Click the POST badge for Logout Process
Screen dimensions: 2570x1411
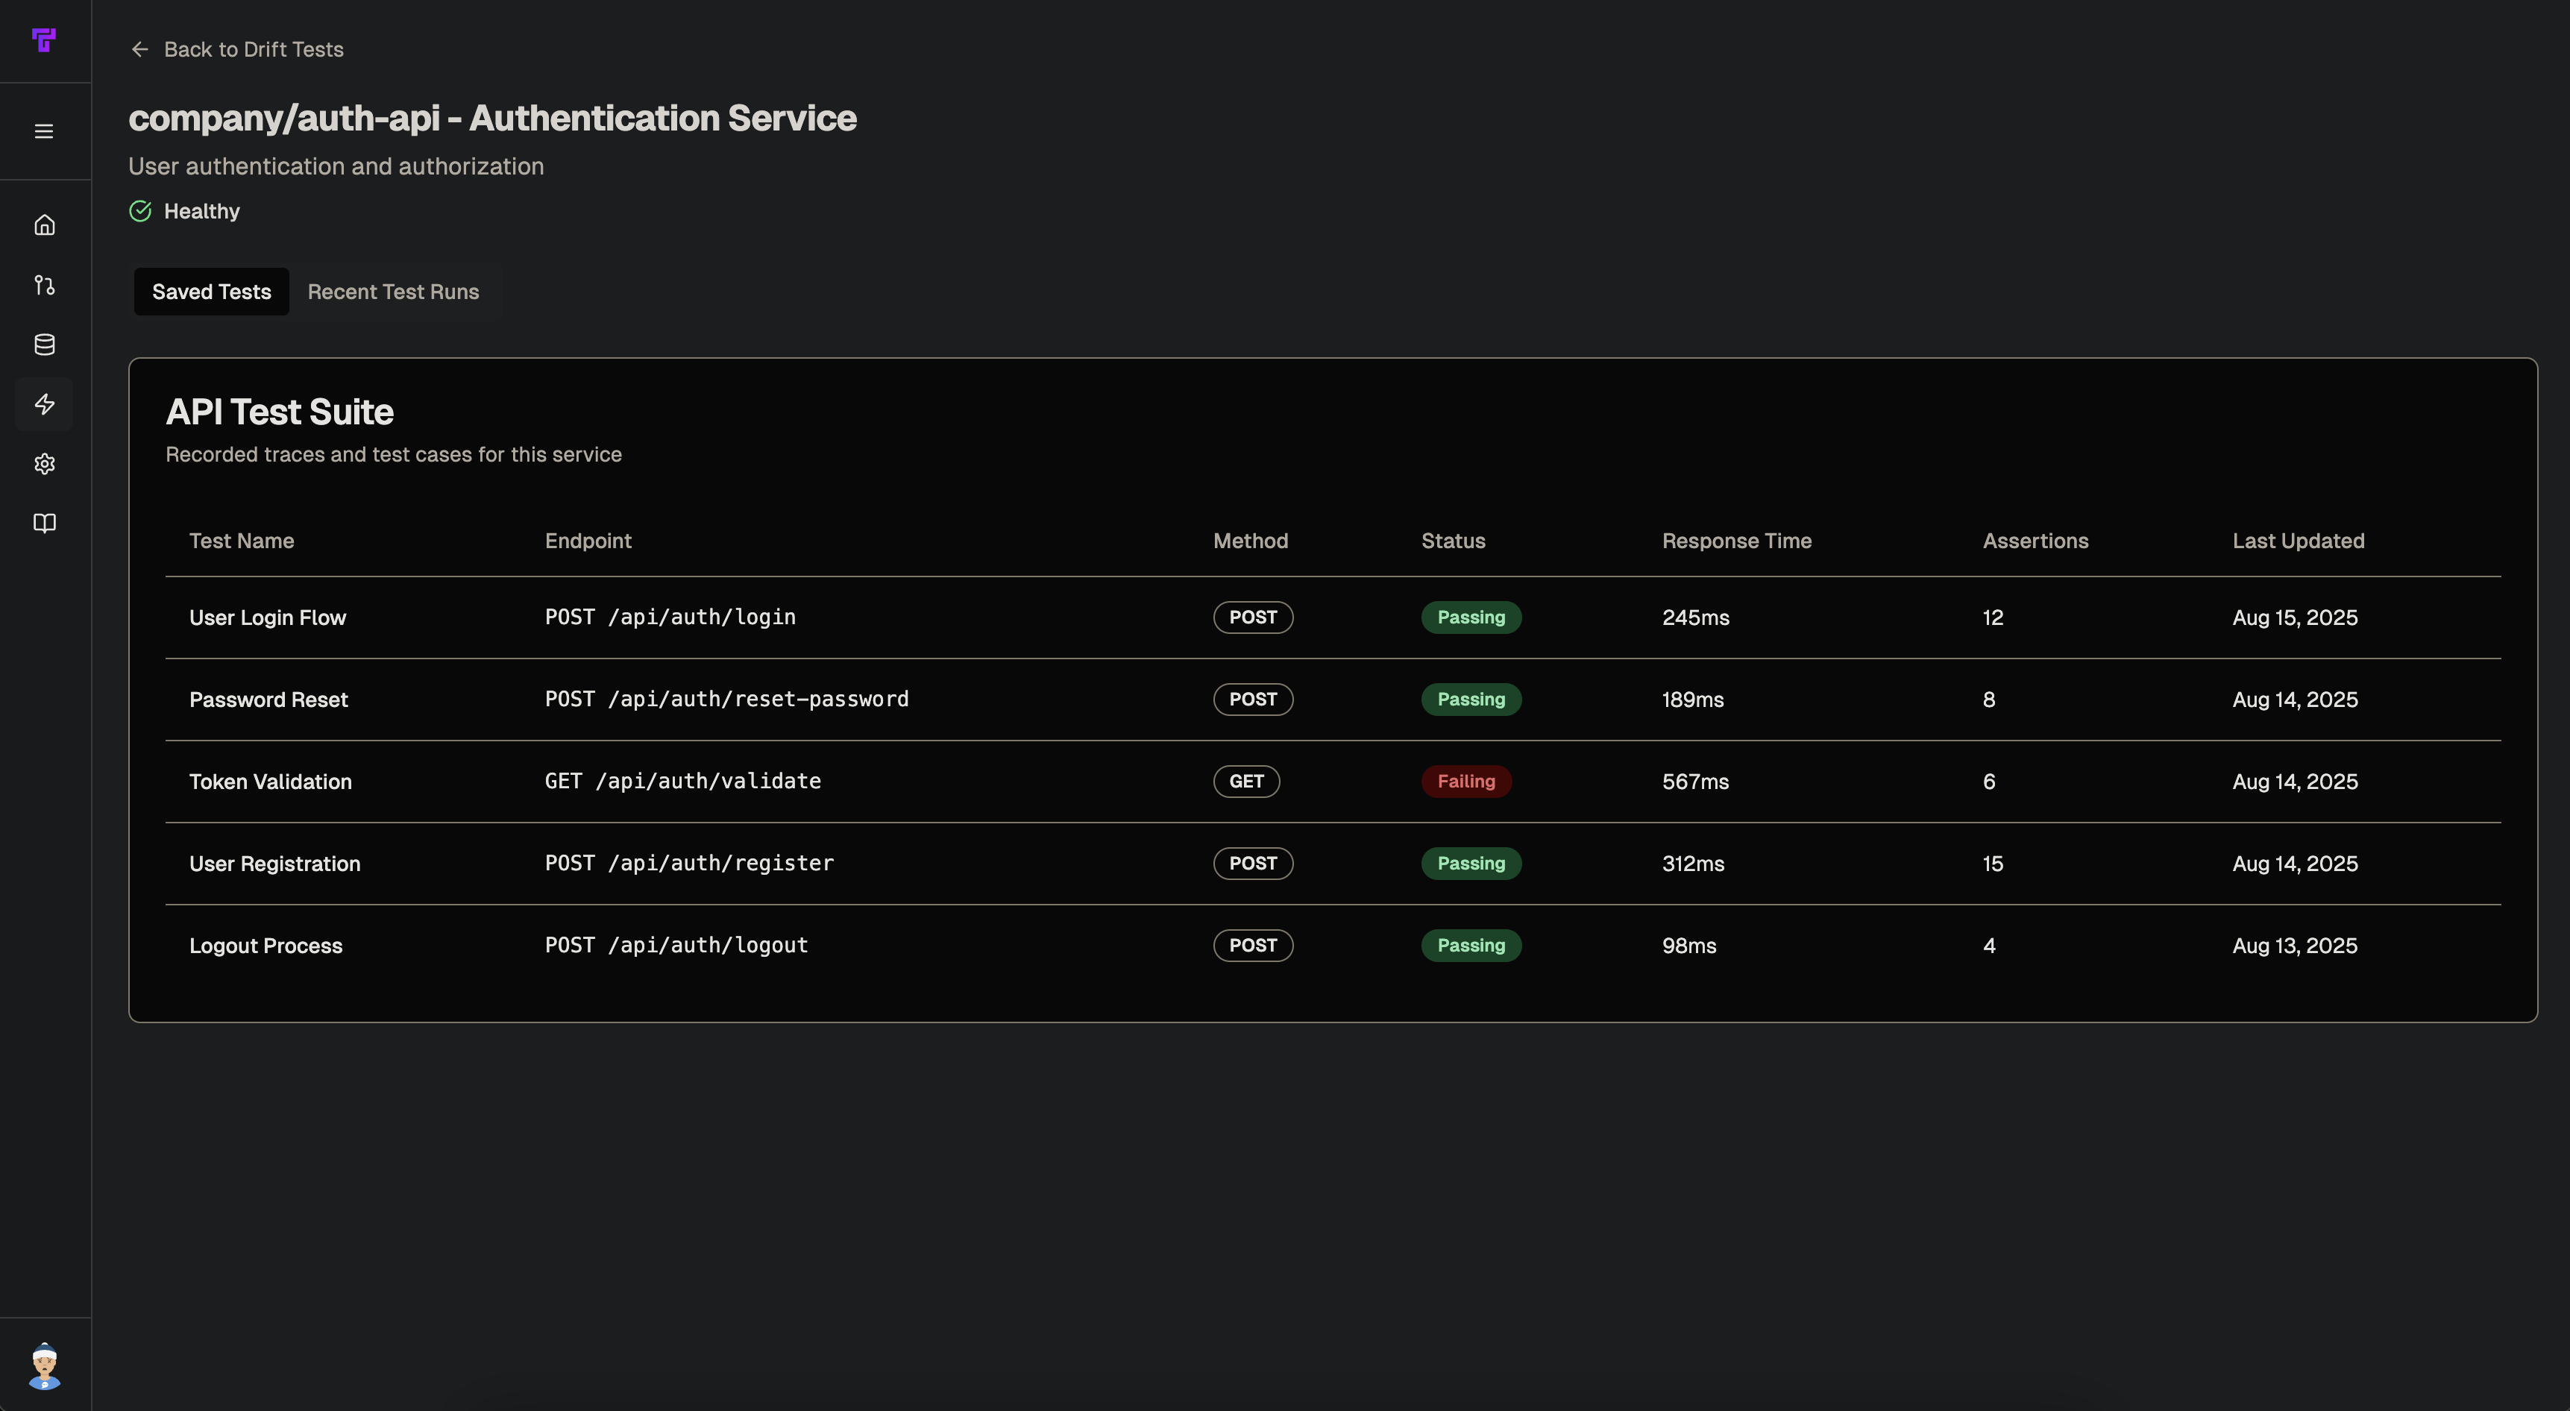[1252, 945]
